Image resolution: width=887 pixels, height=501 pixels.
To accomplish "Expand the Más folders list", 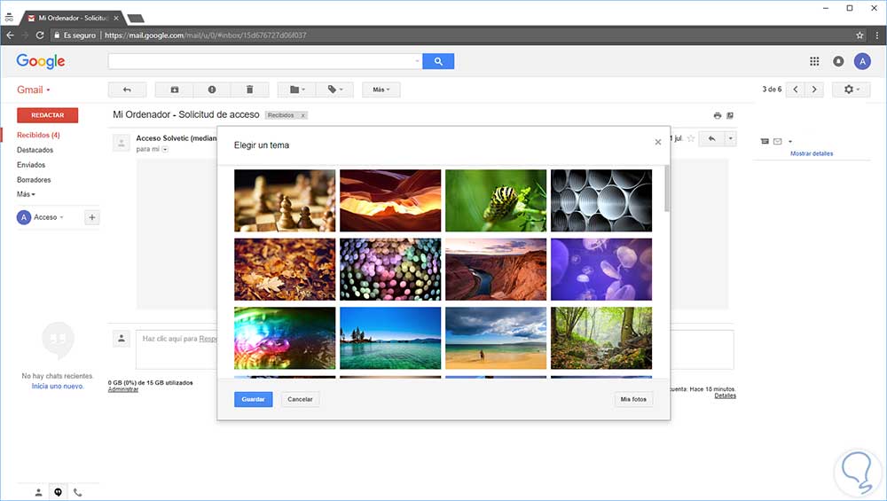I will pos(26,194).
